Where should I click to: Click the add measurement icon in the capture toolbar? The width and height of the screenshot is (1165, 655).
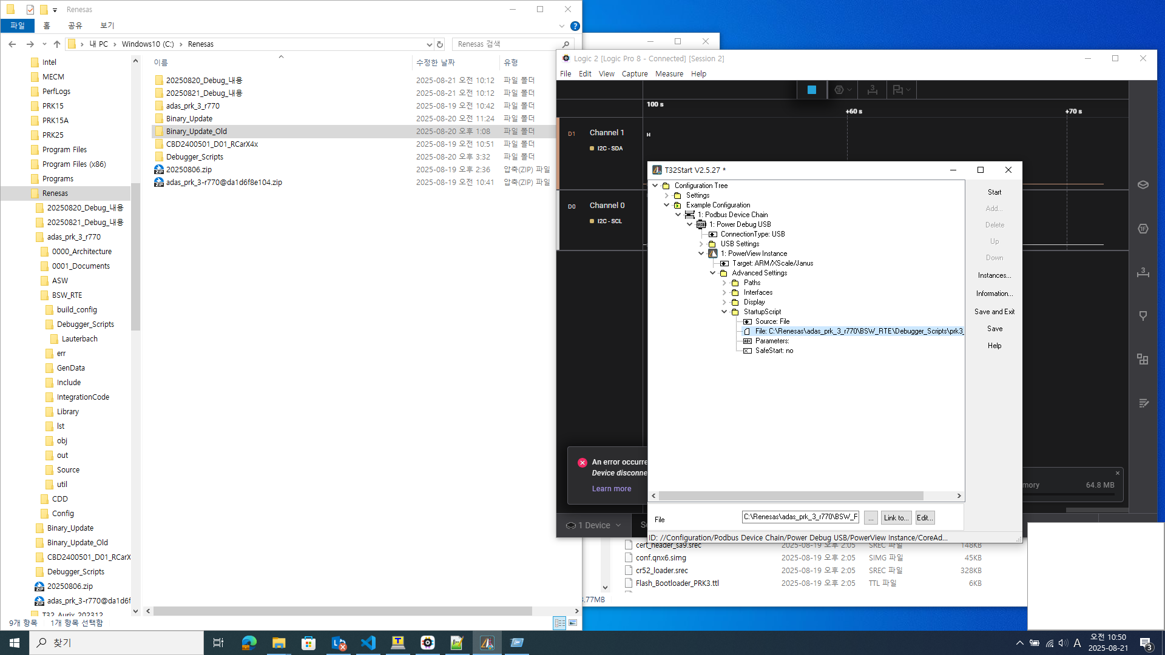[872, 90]
